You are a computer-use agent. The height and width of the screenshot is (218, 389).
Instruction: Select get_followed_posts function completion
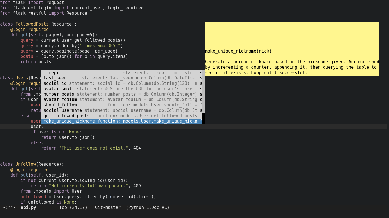(122, 116)
